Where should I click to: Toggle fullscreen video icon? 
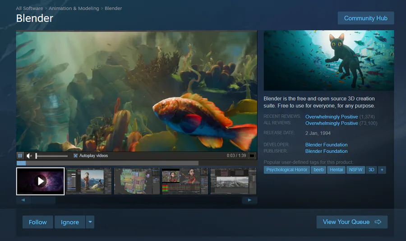click(x=252, y=156)
